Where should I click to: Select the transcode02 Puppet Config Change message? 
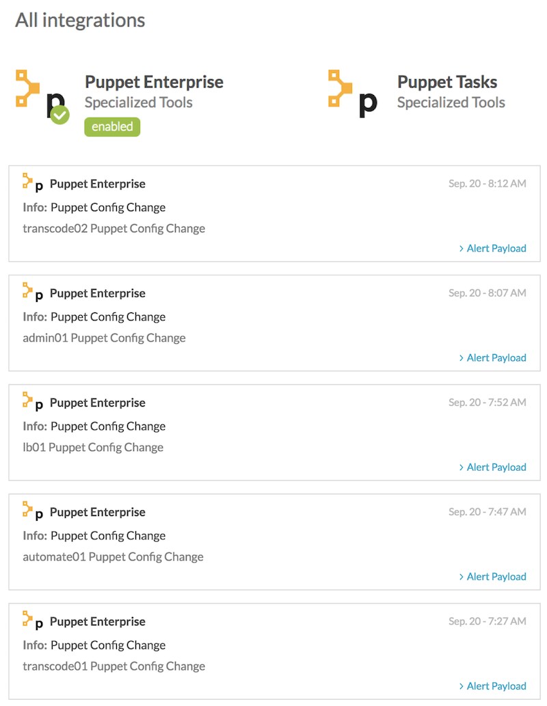pos(114,228)
